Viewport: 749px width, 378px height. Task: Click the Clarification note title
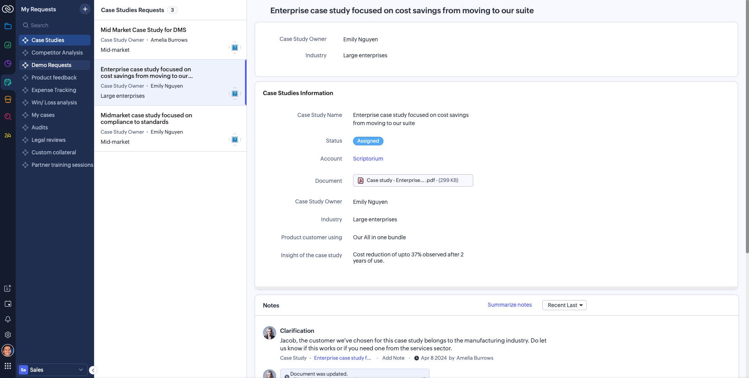point(297,331)
